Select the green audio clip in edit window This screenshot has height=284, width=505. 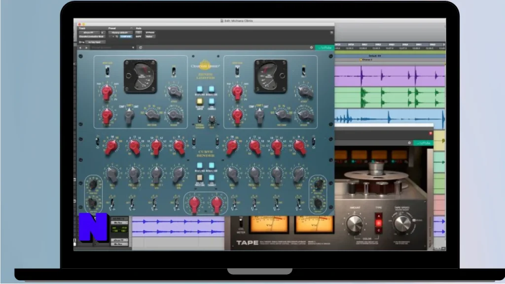pyautogui.click(x=390, y=97)
